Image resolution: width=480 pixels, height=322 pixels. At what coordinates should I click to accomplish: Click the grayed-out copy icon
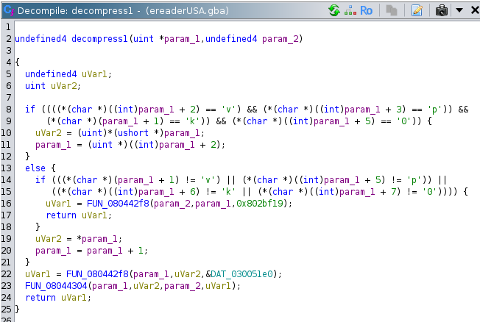pyautogui.click(x=392, y=11)
